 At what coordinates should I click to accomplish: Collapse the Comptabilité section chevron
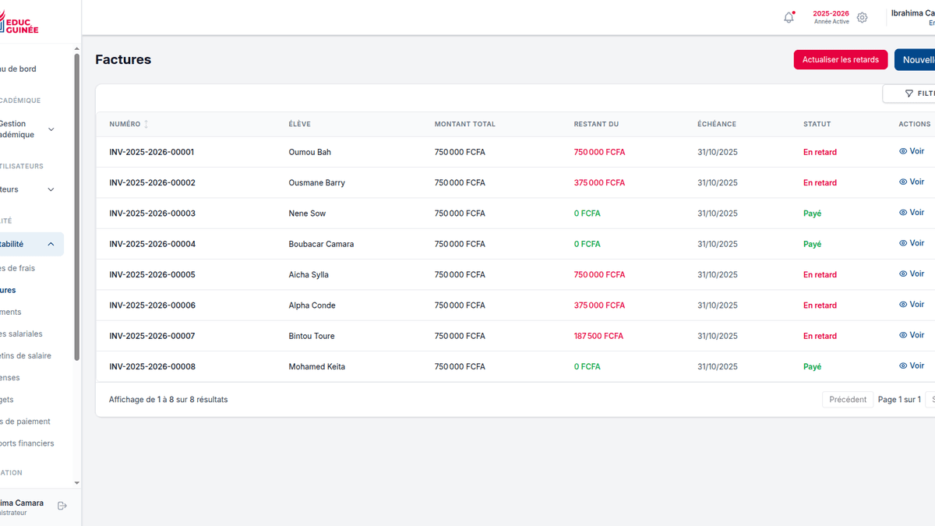pyautogui.click(x=51, y=244)
